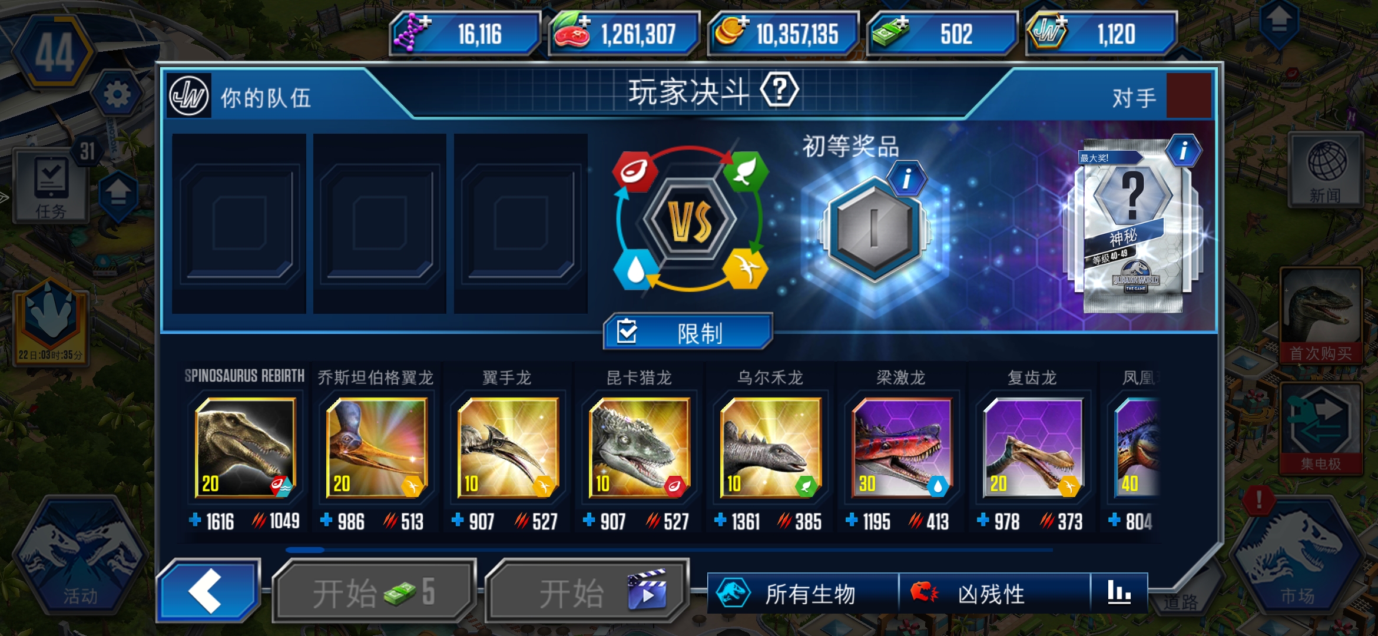This screenshot has height=636, width=1378.
Task: Open info icon on the mystery card pack
Action: pos(1184,151)
